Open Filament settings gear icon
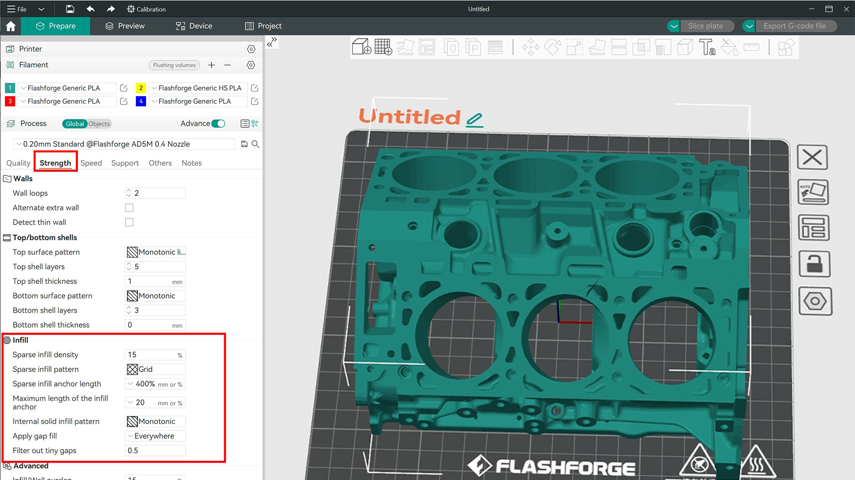855x480 pixels. pyautogui.click(x=251, y=65)
